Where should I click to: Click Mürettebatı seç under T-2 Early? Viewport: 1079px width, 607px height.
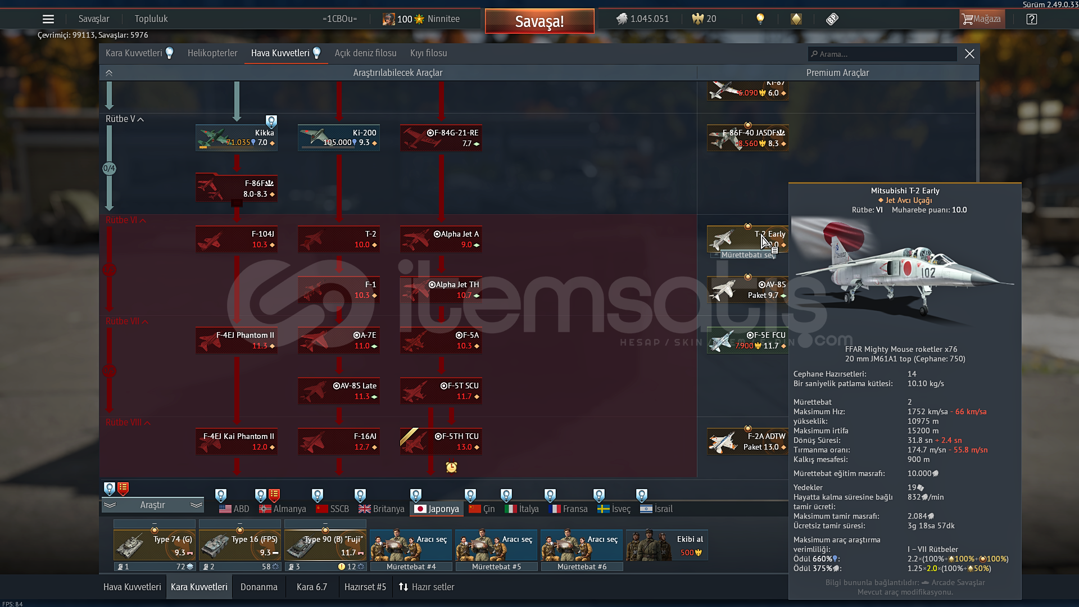pos(748,255)
